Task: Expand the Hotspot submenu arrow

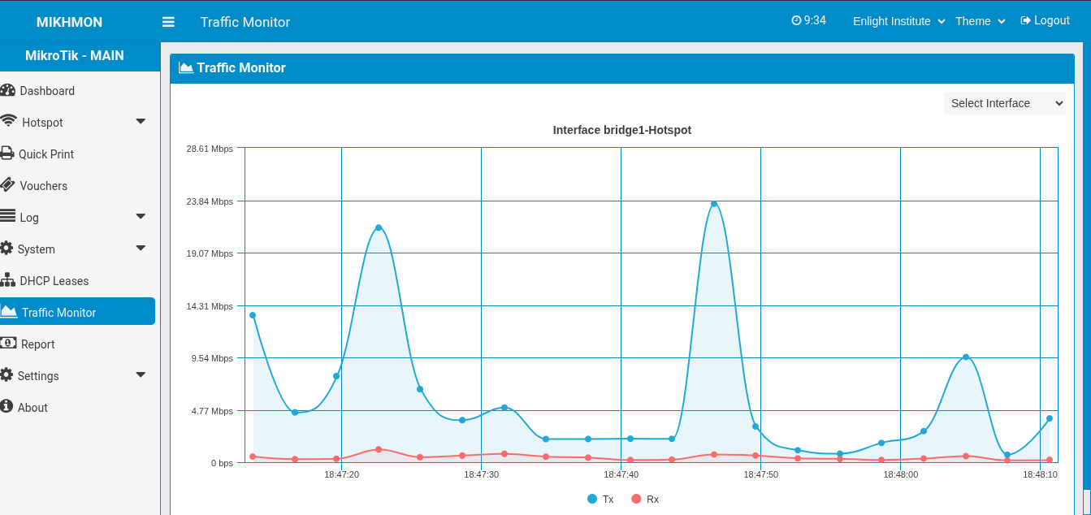Action: point(141,122)
